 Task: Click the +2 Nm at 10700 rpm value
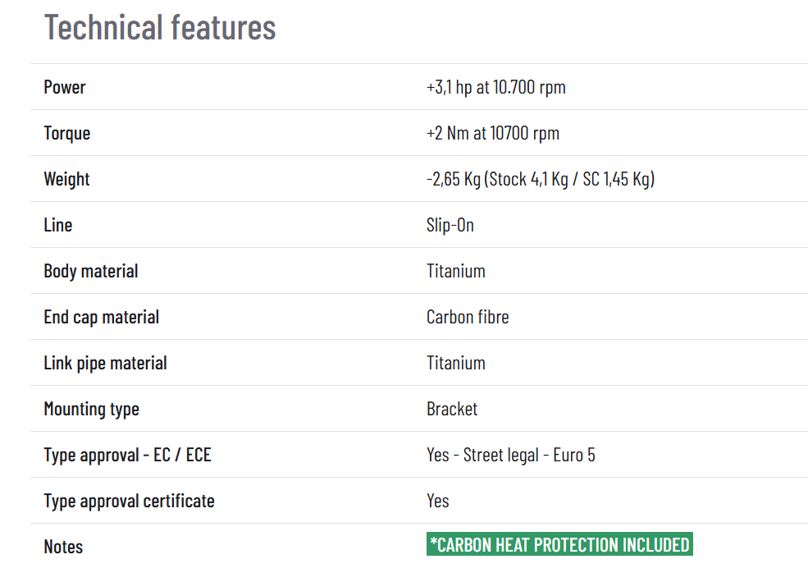(492, 133)
